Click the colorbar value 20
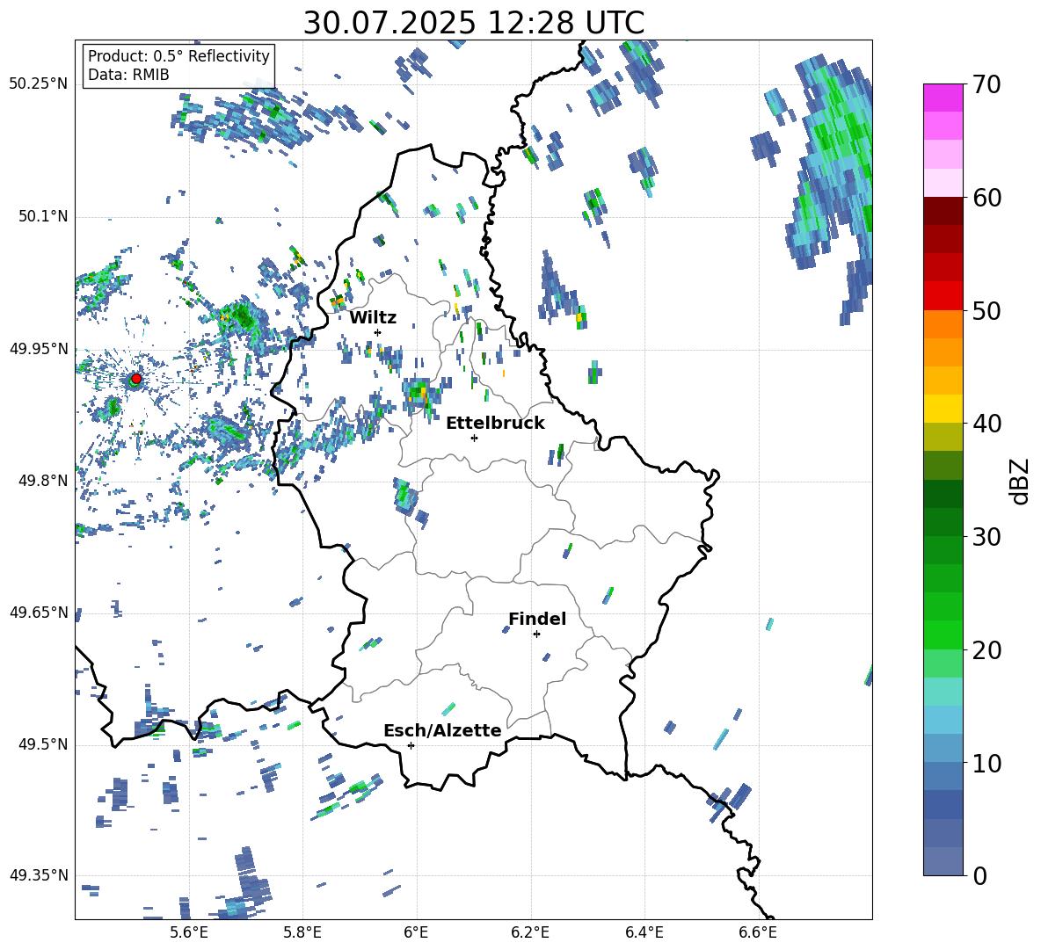Viewport: 1041px width, 950px height. [x=986, y=649]
